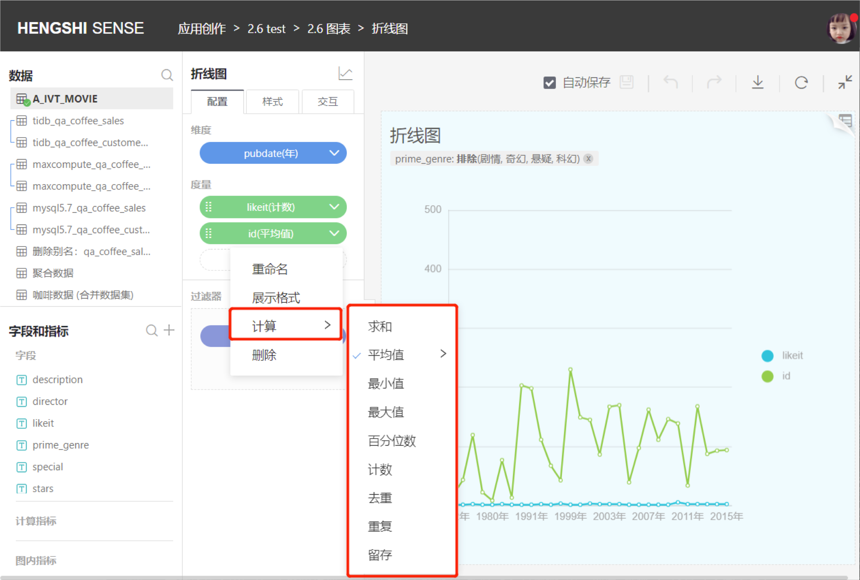The image size is (860, 580).
Task: Toggle the auto-save checkbox
Action: coord(549,82)
